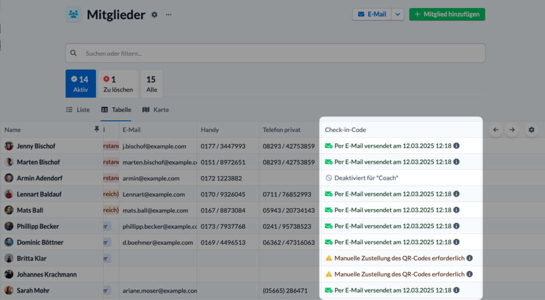Screen dimensions: 545x300
Task: Expand the E-Mail button dropdown arrow
Action: (x=398, y=14)
